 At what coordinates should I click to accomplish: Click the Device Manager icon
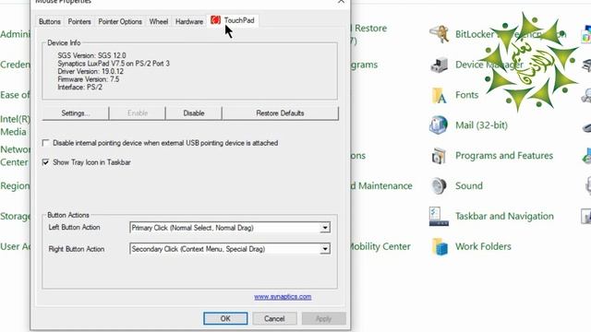pyautogui.click(x=439, y=65)
